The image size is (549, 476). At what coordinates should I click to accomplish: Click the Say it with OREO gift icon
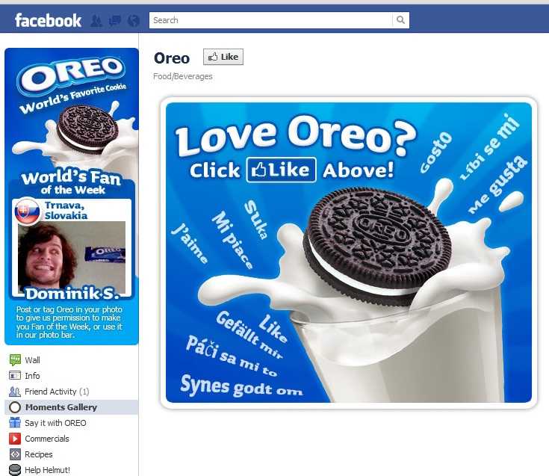15,422
